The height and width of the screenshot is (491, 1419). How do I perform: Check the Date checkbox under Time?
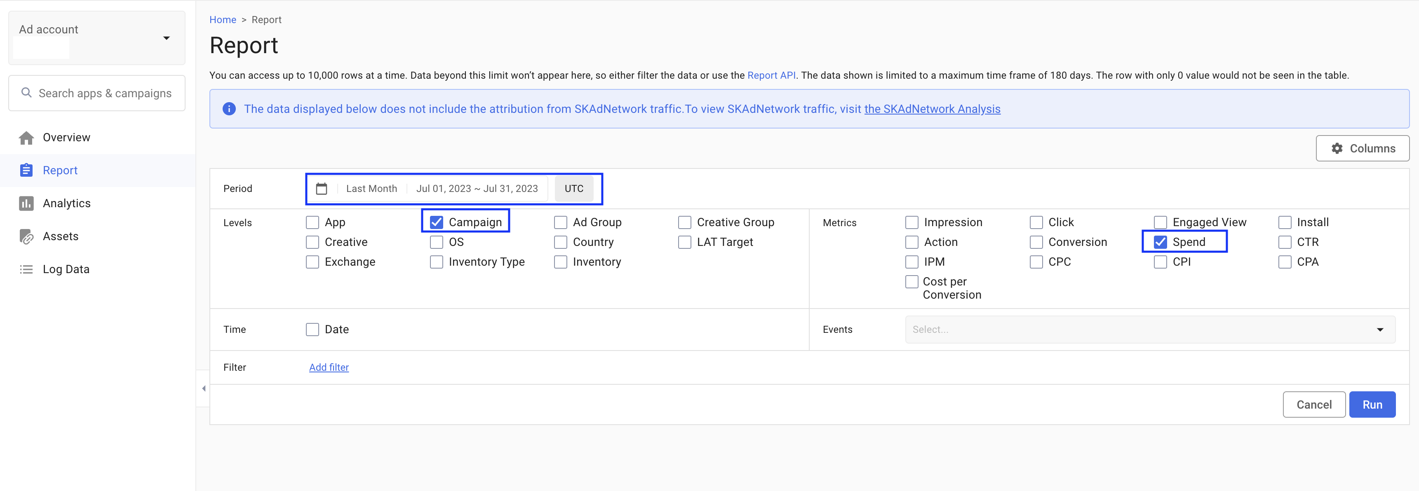click(312, 329)
